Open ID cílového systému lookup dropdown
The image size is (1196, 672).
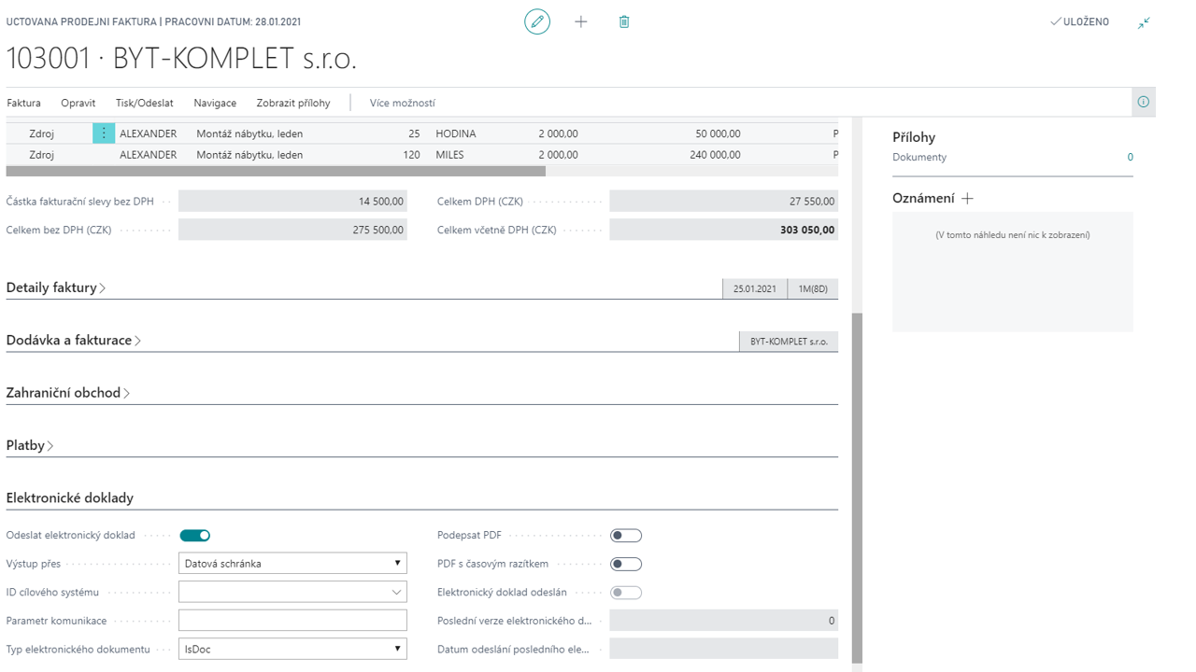point(397,593)
